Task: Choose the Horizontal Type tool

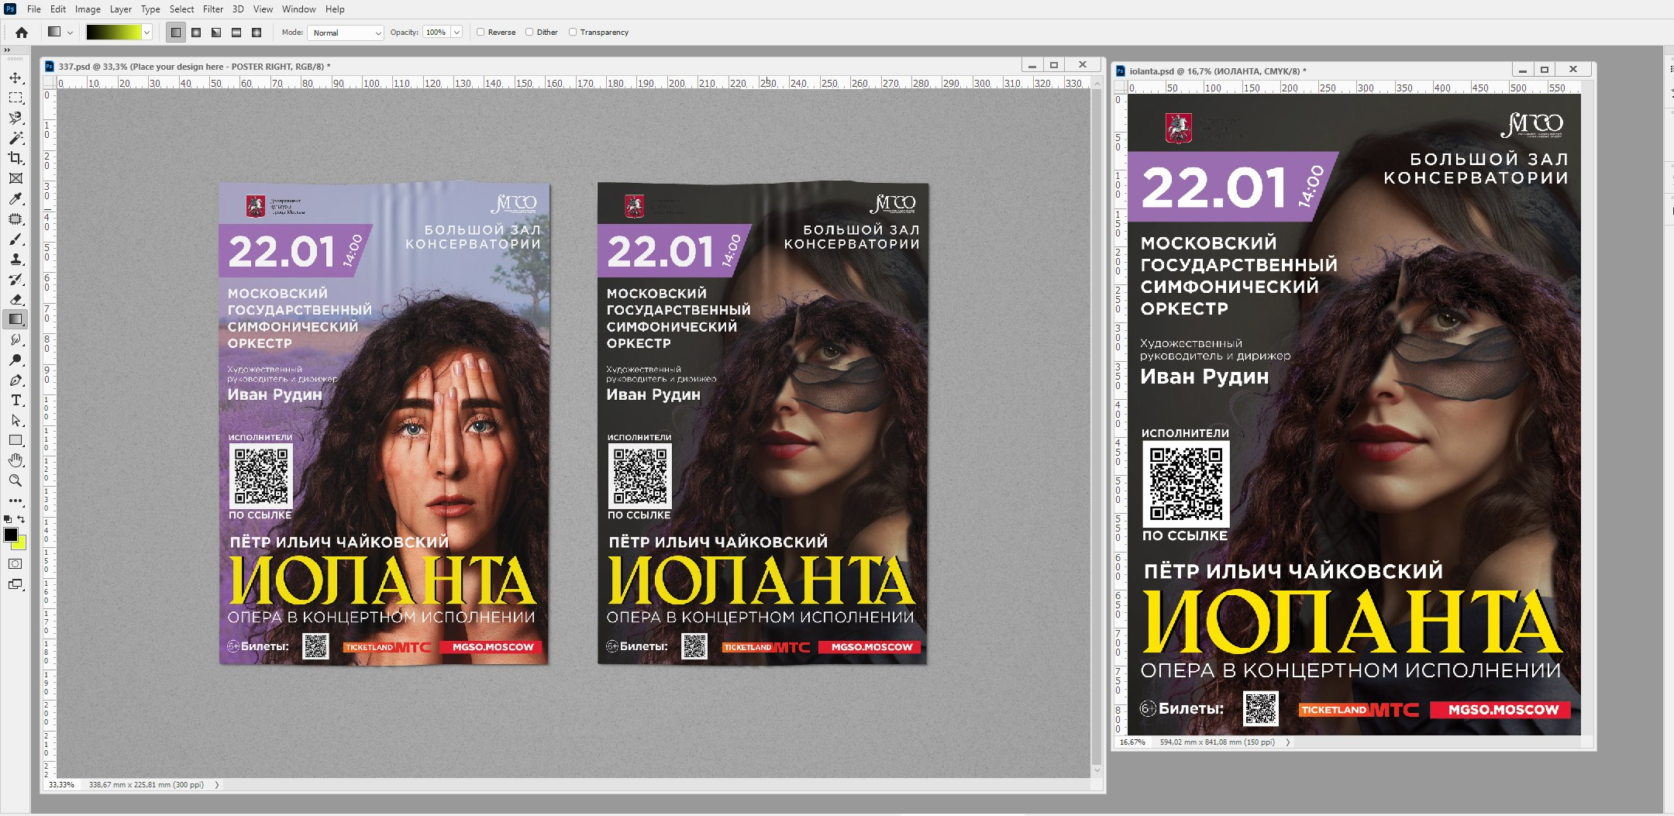Action: point(15,401)
